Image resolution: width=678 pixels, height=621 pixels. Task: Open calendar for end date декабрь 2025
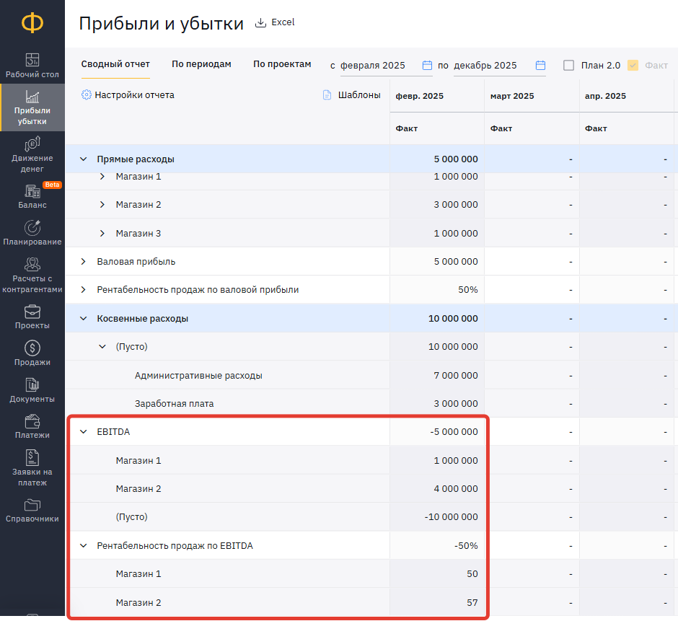click(540, 66)
